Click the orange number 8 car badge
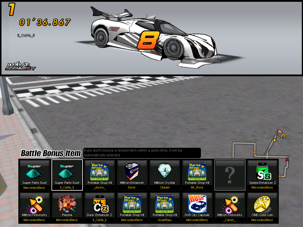303x227 pixels. coord(148,40)
